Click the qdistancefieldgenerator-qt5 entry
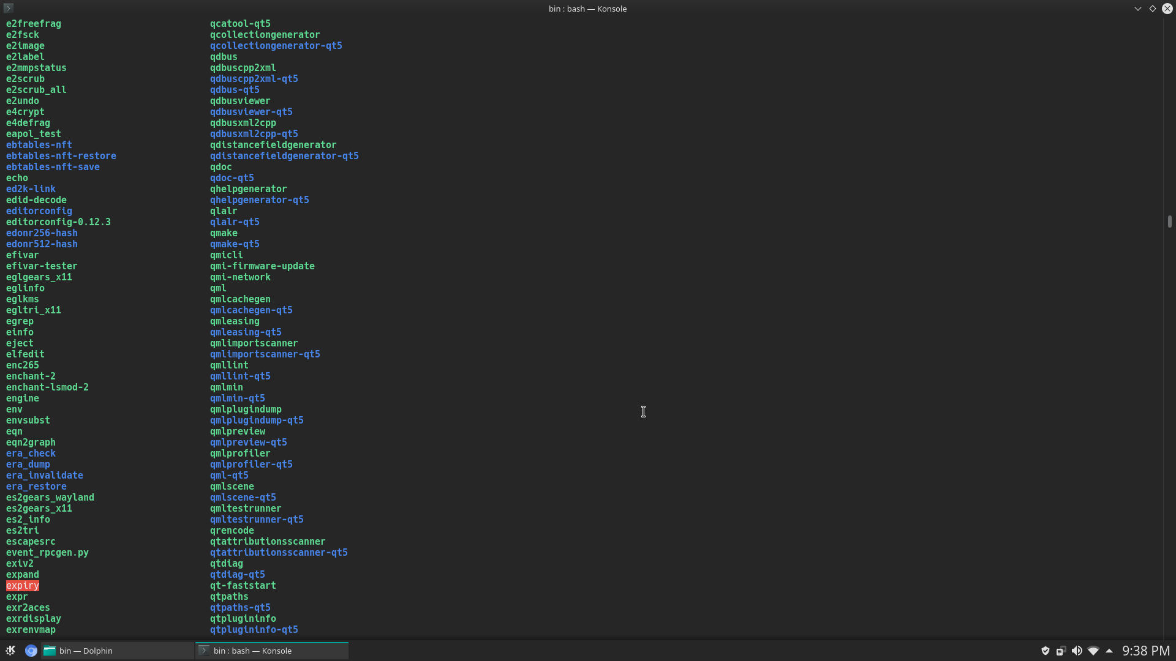 284,156
